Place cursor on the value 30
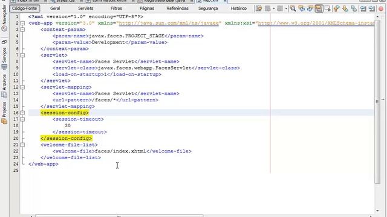This screenshot has width=387, height=217. coord(68,125)
